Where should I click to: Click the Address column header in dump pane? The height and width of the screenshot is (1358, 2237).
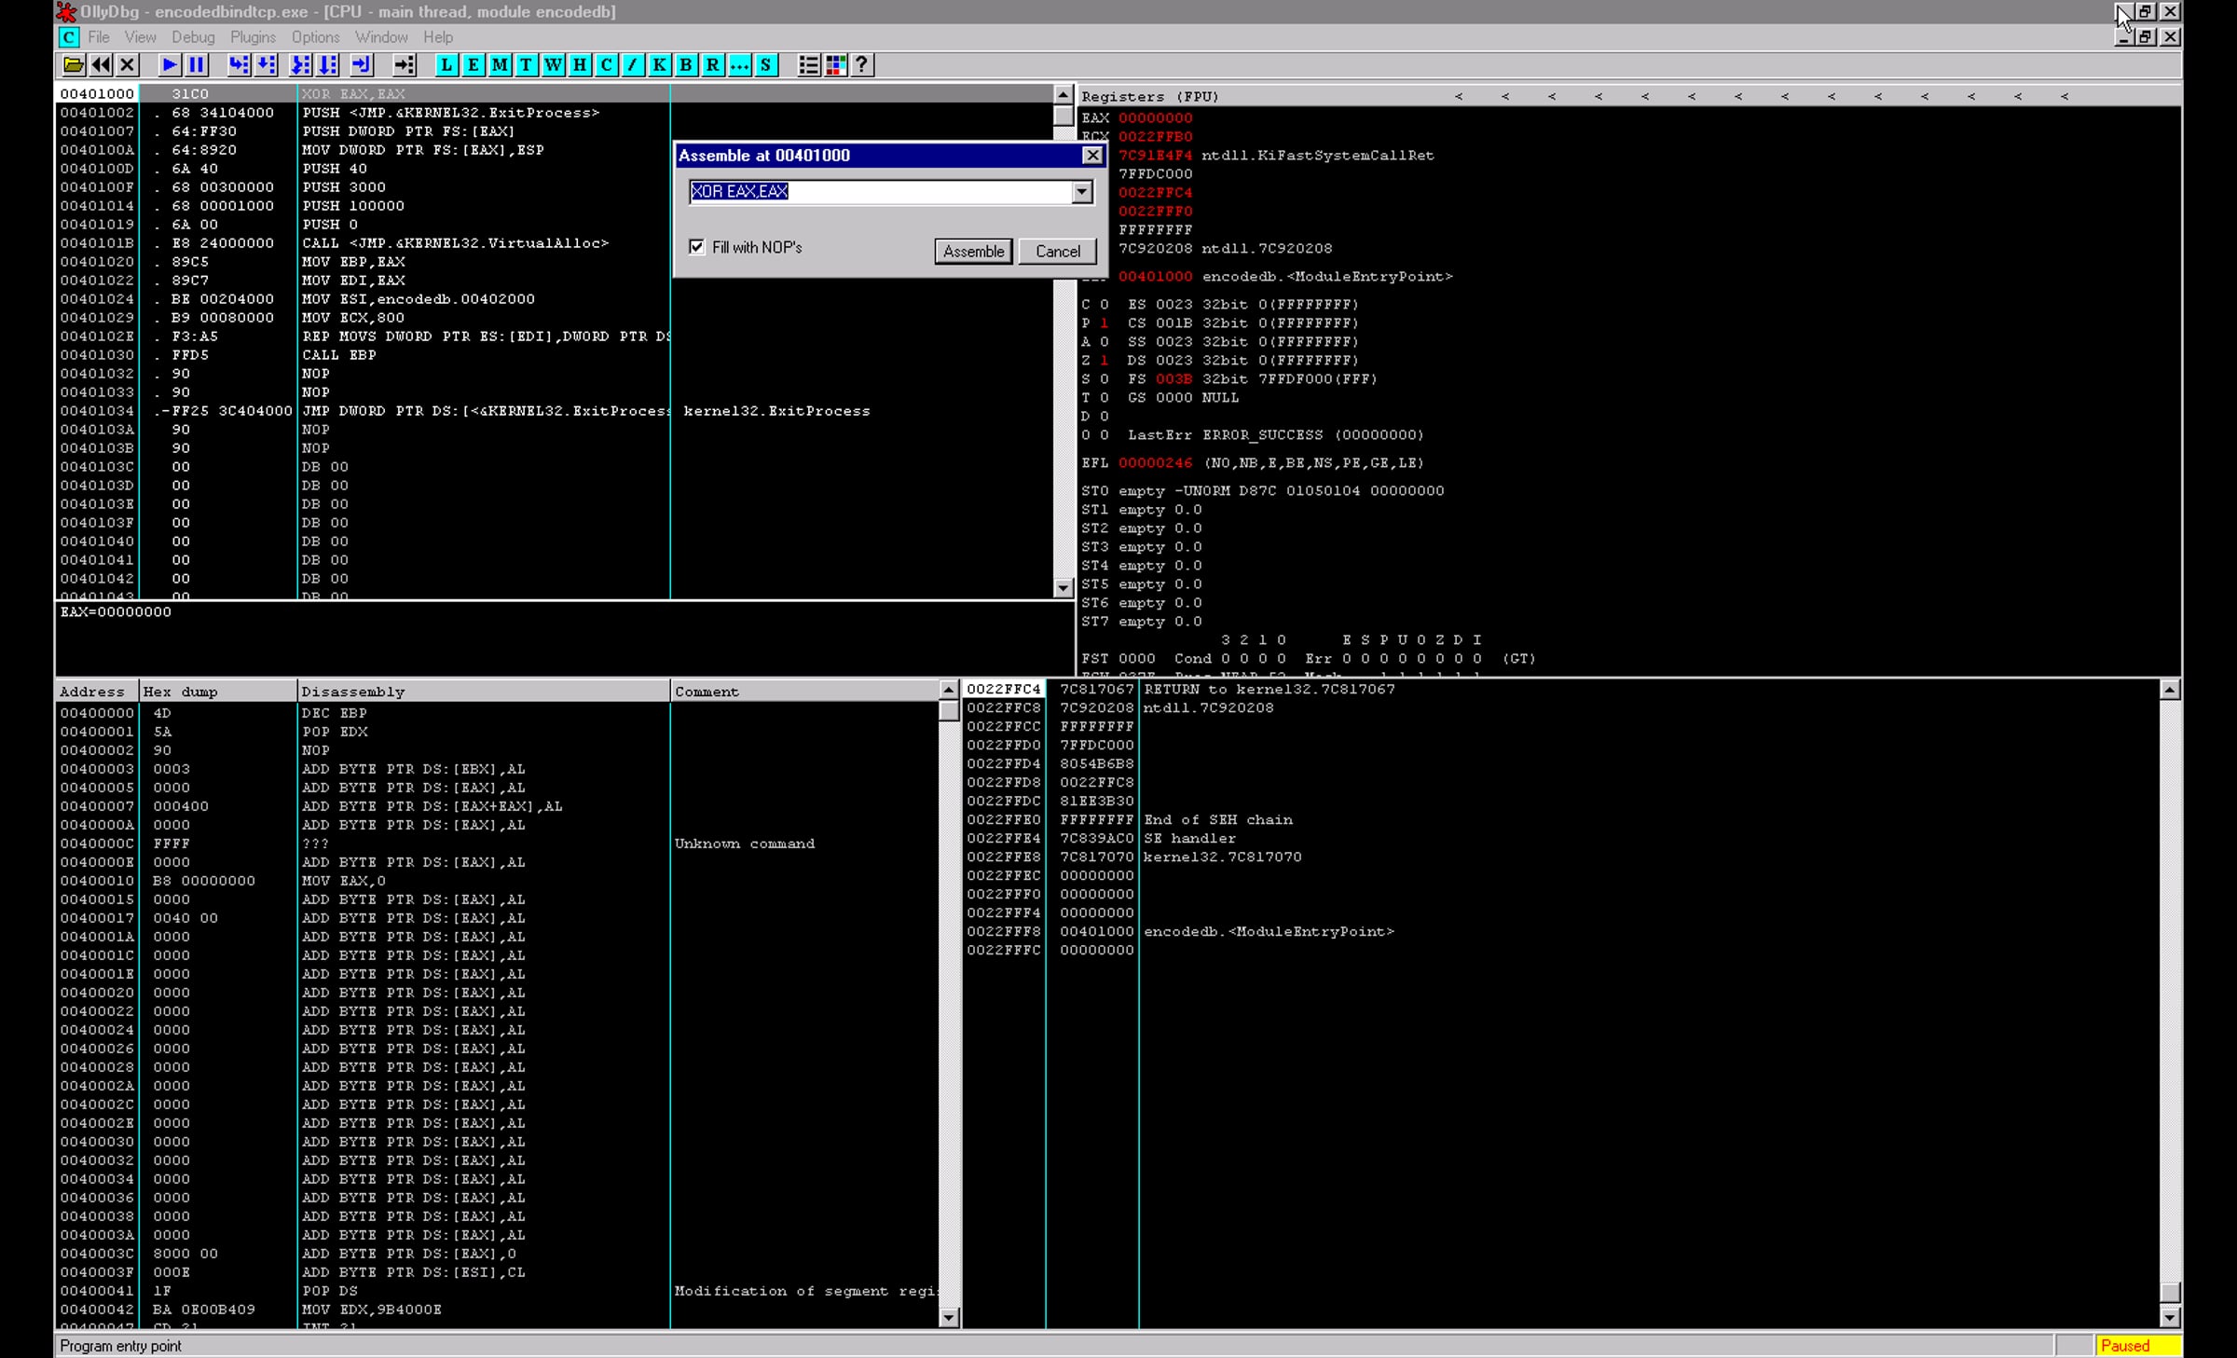(97, 692)
